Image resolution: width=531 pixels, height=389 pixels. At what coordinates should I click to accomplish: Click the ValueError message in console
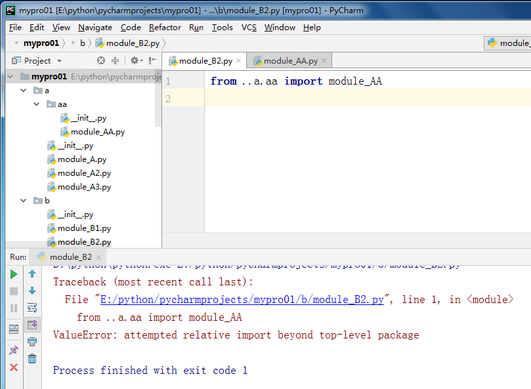(x=236, y=335)
